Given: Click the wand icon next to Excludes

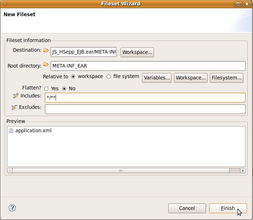Looking at the screenshot, I should (x=14, y=107).
